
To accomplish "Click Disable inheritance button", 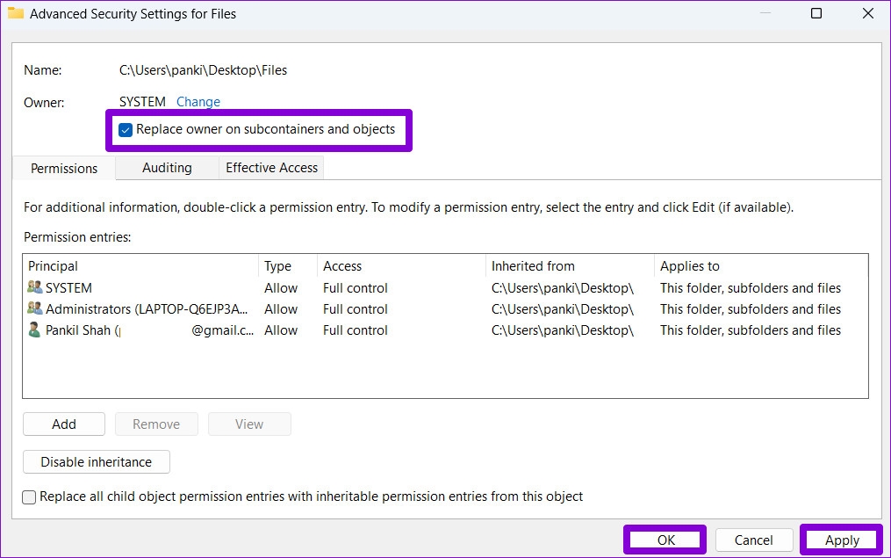I will coord(97,462).
